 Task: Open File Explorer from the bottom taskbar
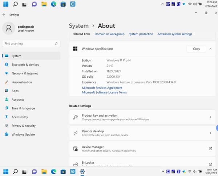[44, 172]
